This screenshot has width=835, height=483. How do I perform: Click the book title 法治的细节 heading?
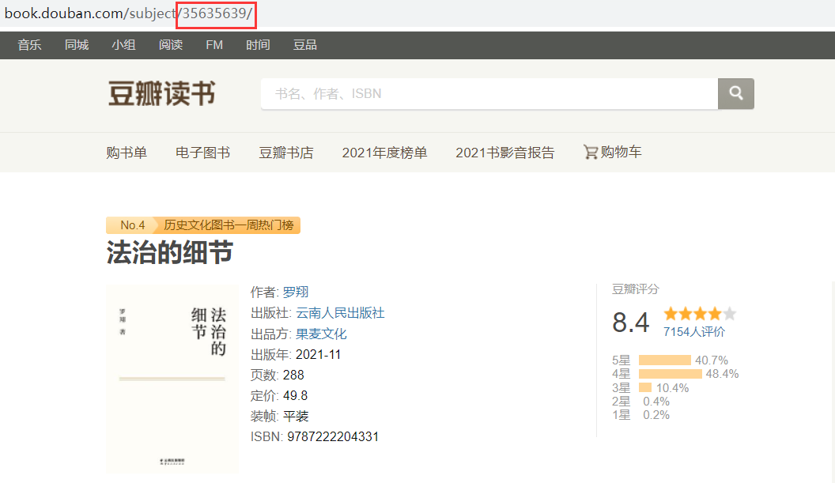tap(170, 252)
